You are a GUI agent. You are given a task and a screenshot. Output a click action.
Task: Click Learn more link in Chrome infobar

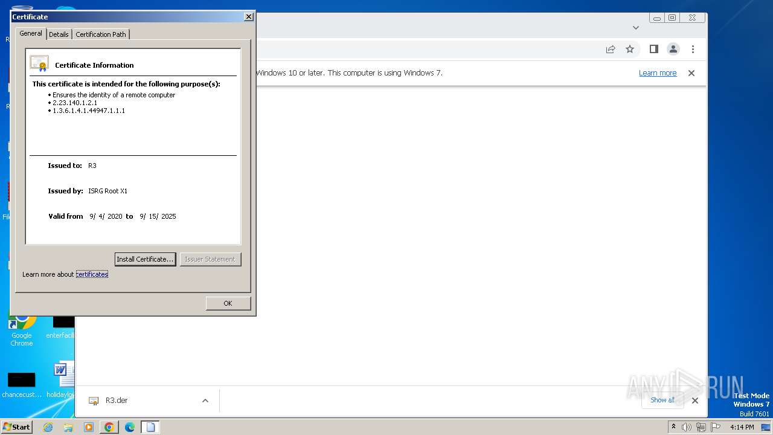click(658, 73)
